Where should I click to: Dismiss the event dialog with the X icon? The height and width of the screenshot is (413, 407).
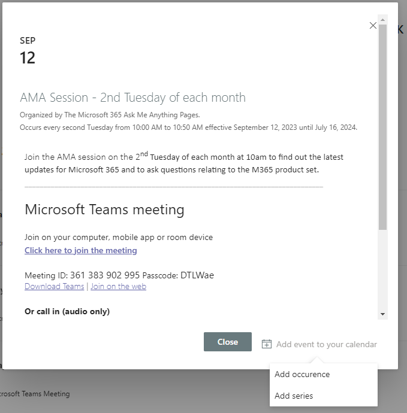pyautogui.click(x=373, y=25)
